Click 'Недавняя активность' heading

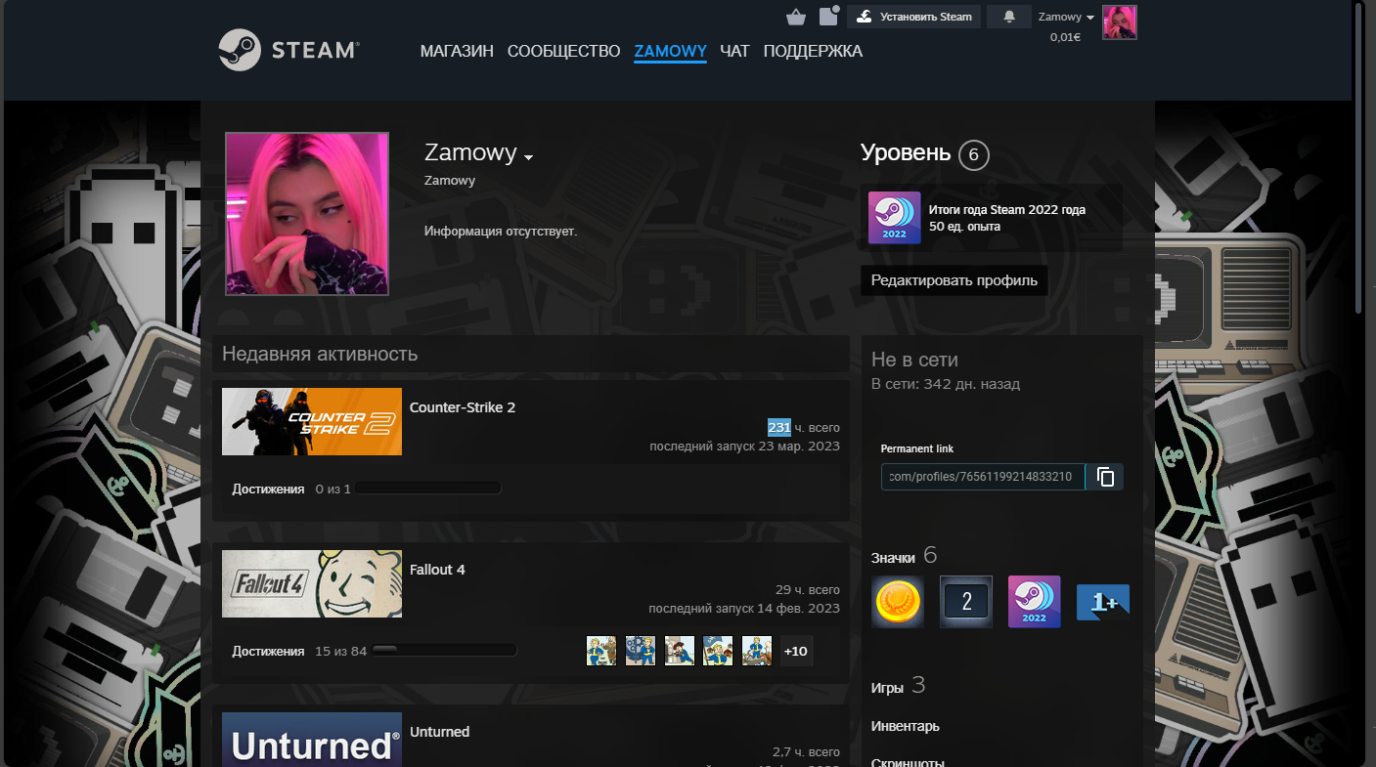click(x=320, y=354)
